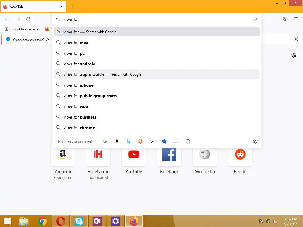Close the New Tab tab
The height and width of the screenshot is (227, 303).
[61, 7]
